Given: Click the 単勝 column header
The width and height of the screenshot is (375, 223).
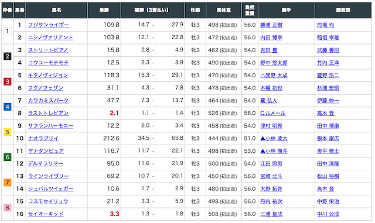Looking at the screenshot, I should [x=104, y=10].
